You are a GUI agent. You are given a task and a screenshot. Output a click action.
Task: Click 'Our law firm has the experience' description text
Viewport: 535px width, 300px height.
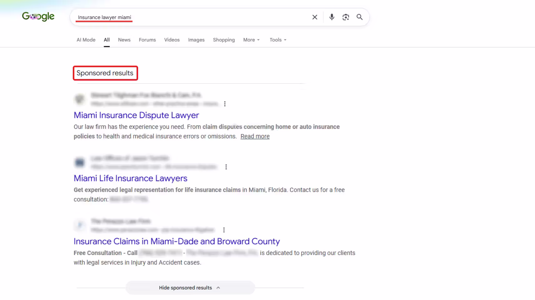coord(207,132)
